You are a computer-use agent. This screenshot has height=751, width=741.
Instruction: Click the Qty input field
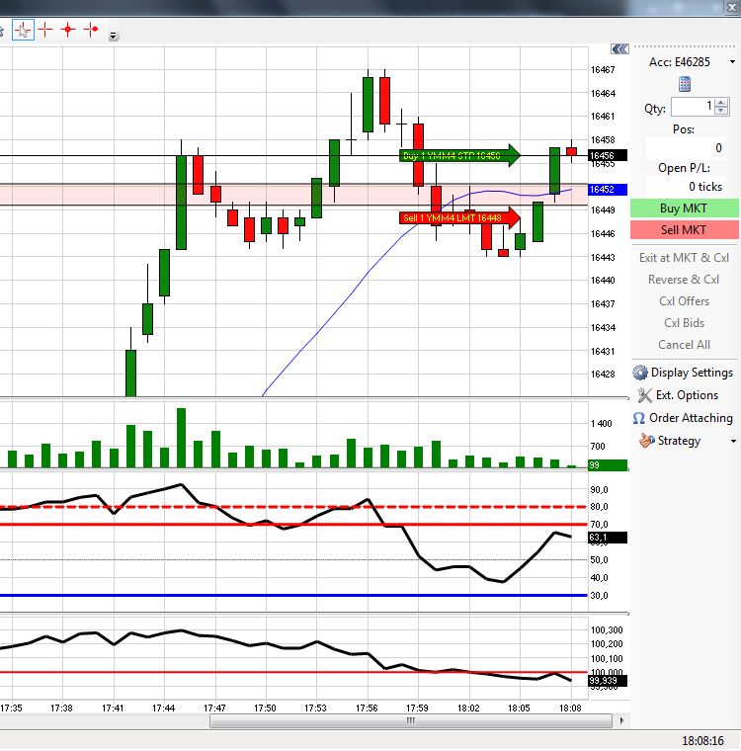(x=694, y=107)
